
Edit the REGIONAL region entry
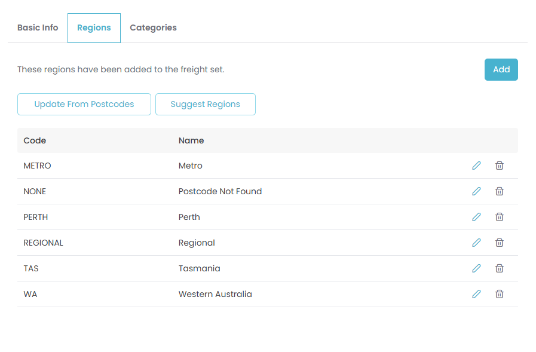pos(476,243)
